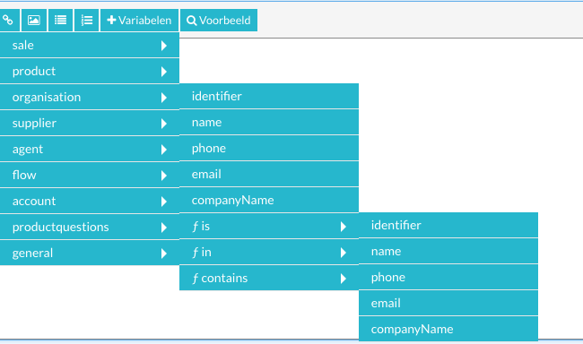Image resolution: width=583 pixels, height=344 pixels.
Task: Click the Voorbeeld preview button
Action: [x=219, y=20]
